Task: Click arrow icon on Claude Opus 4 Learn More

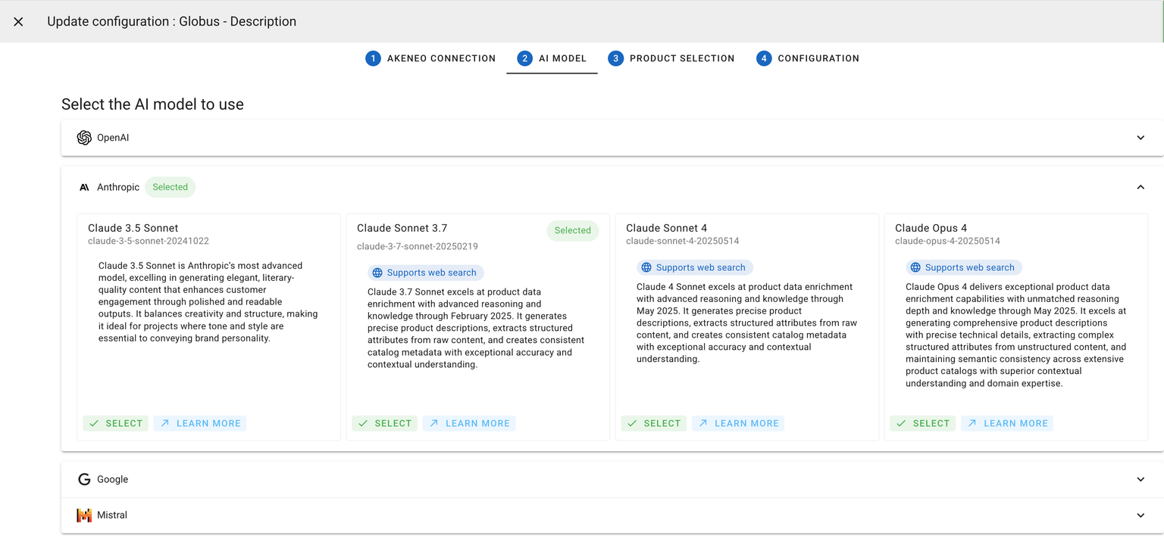Action: coord(972,423)
